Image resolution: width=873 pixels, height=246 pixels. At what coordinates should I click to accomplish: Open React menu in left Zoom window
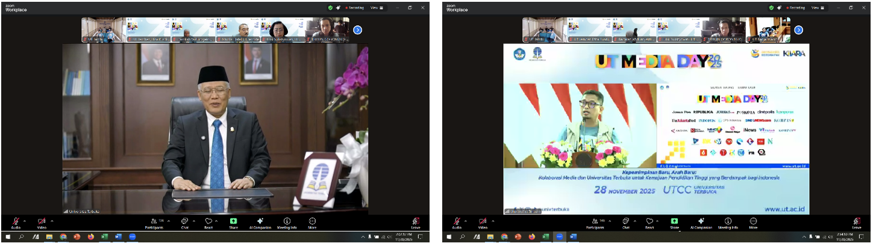[x=208, y=223]
